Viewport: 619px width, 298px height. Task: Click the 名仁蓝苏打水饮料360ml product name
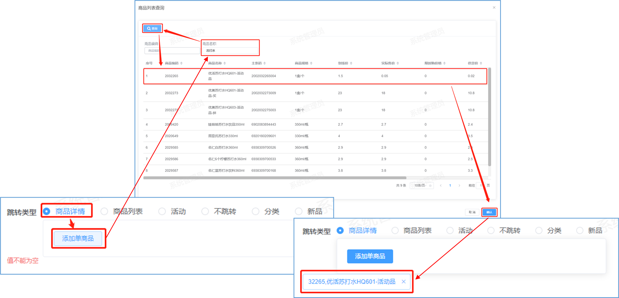(x=226, y=171)
